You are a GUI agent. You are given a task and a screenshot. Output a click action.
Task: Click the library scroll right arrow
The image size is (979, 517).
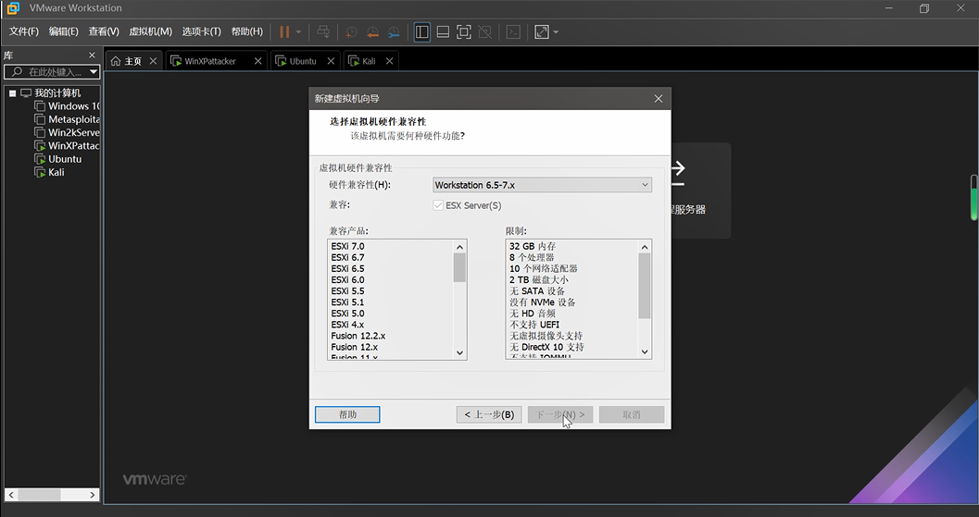pos(93,495)
